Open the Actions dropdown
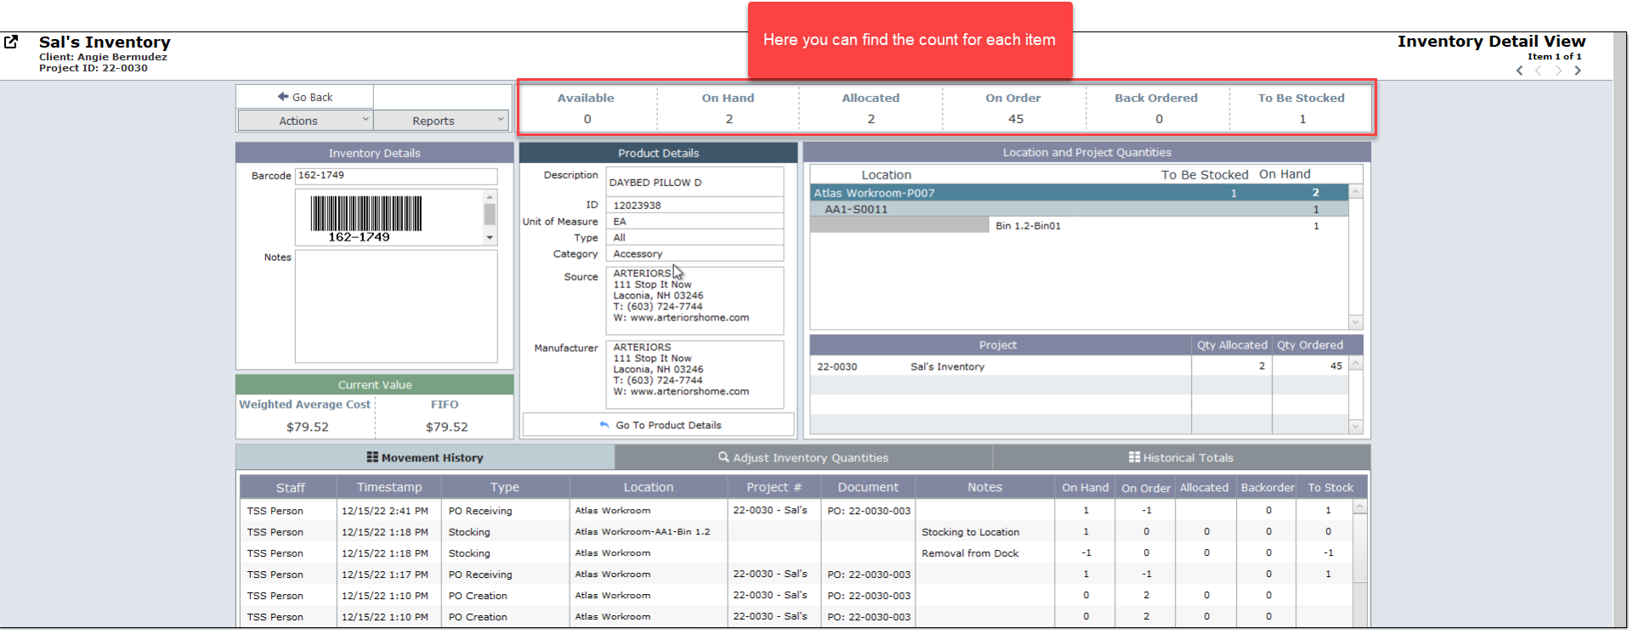Screen dimensions: 1633x634 (304, 121)
